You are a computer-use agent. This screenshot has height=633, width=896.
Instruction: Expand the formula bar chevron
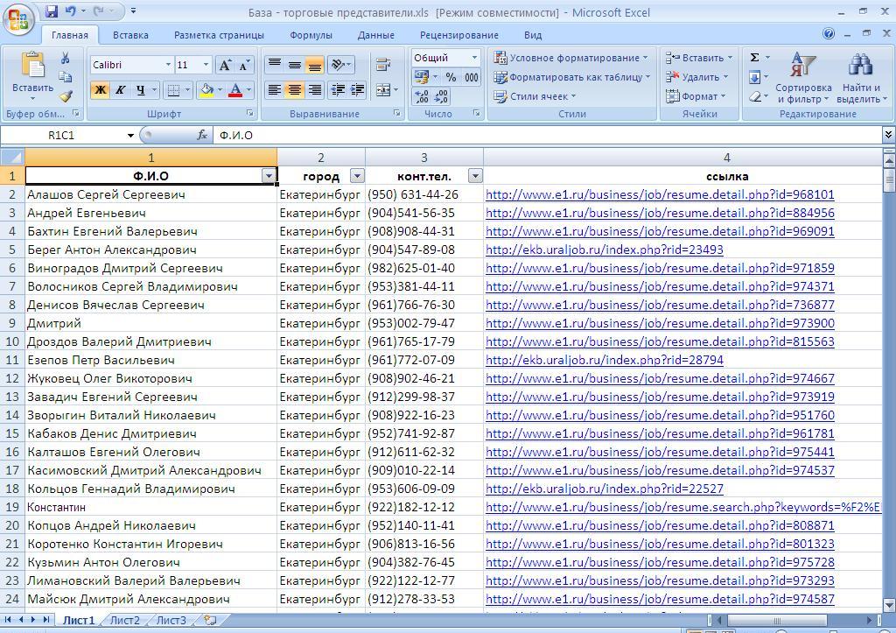[888, 135]
